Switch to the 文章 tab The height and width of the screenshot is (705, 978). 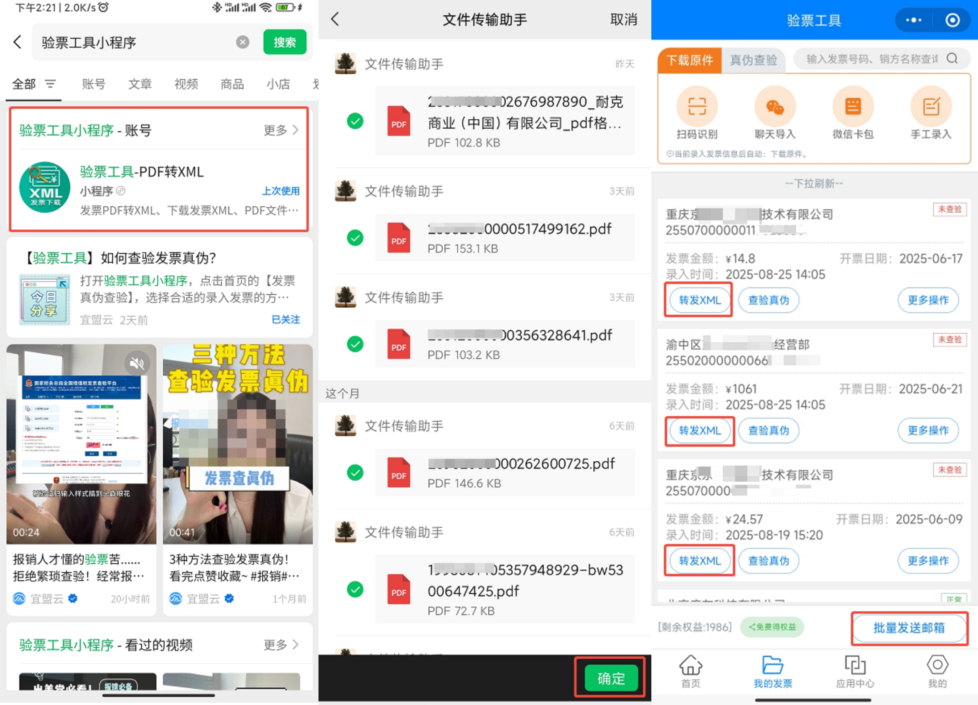(x=140, y=84)
